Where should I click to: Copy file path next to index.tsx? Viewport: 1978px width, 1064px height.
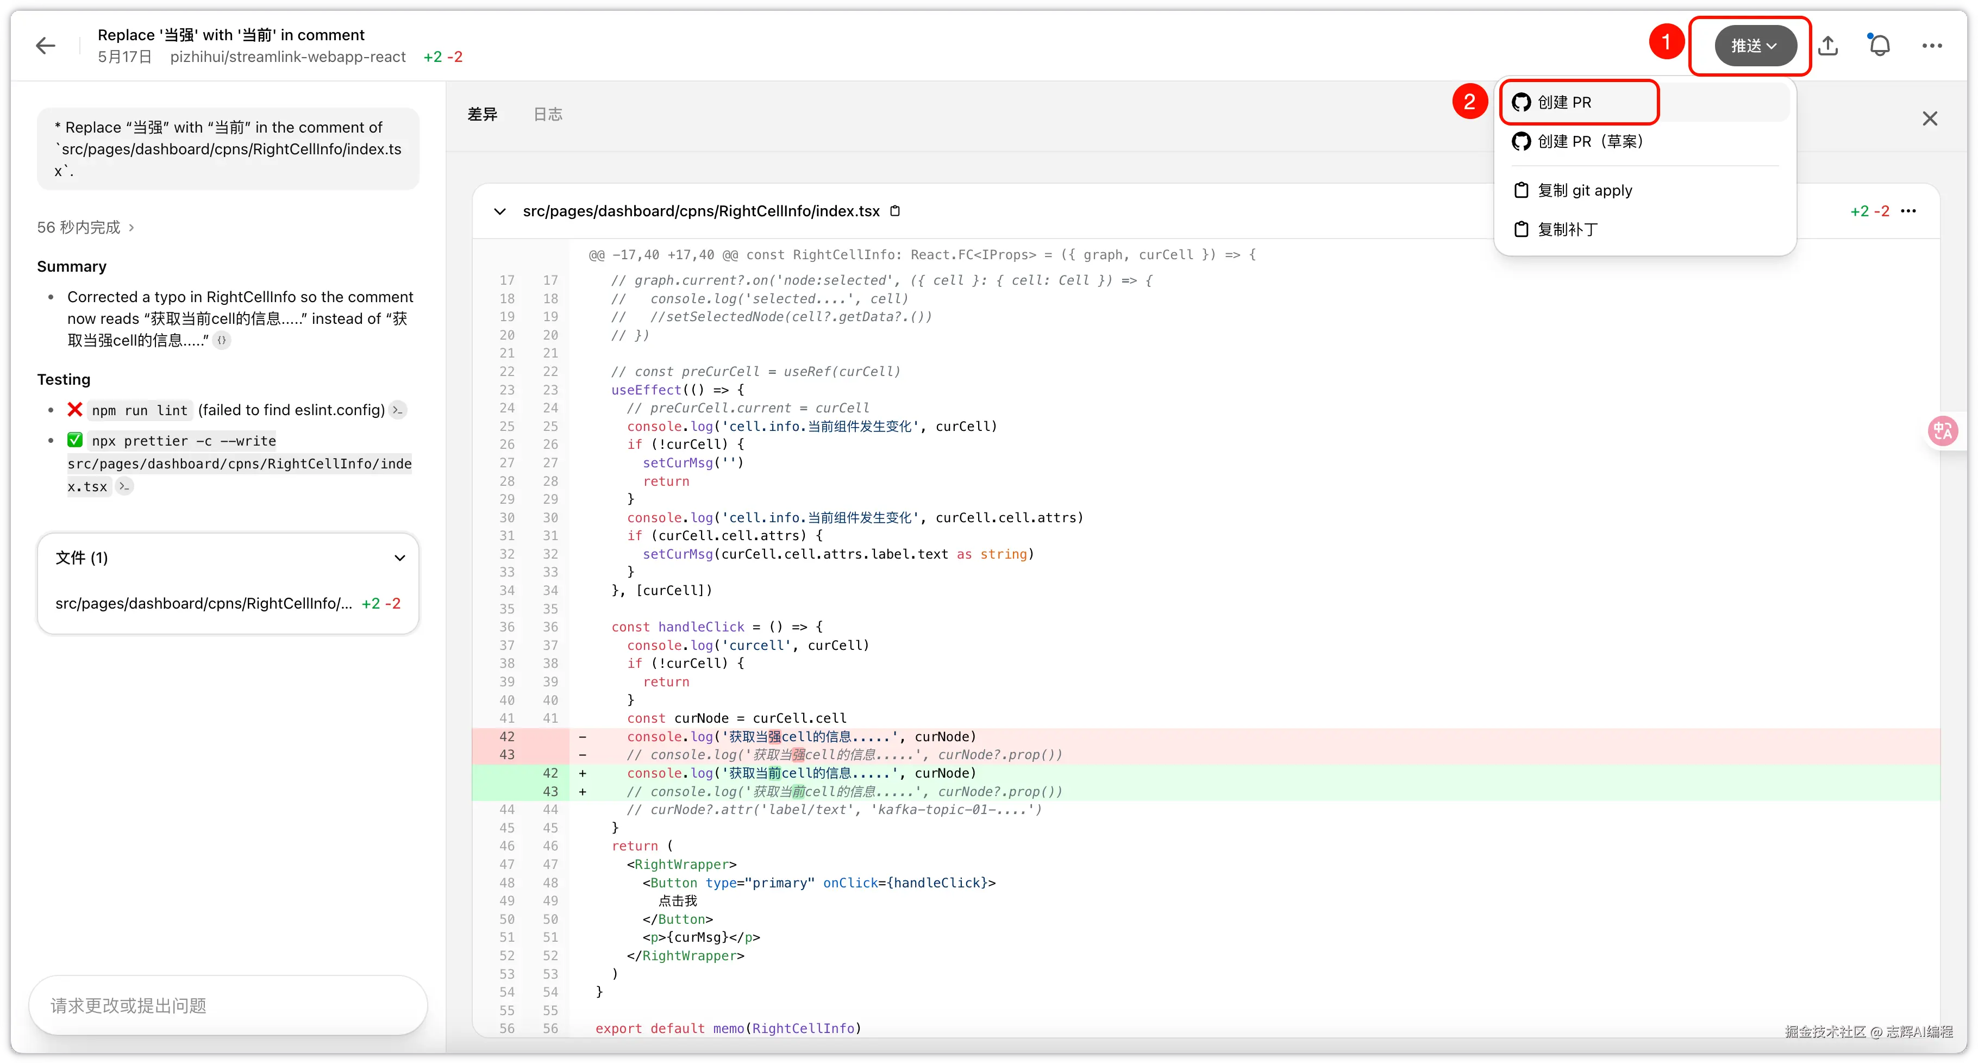click(894, 211)
